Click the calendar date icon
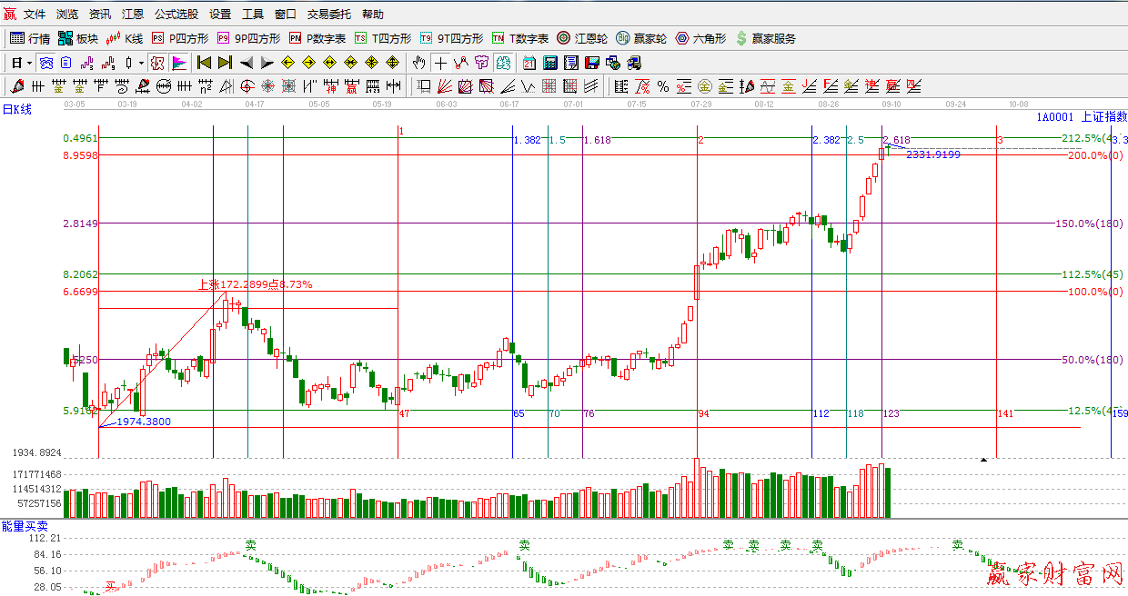Viewport: 1128px width, 596px height. coord(529,63)
